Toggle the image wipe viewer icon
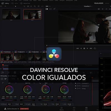This screenshot has width=111, height=111. click(47, 9)
